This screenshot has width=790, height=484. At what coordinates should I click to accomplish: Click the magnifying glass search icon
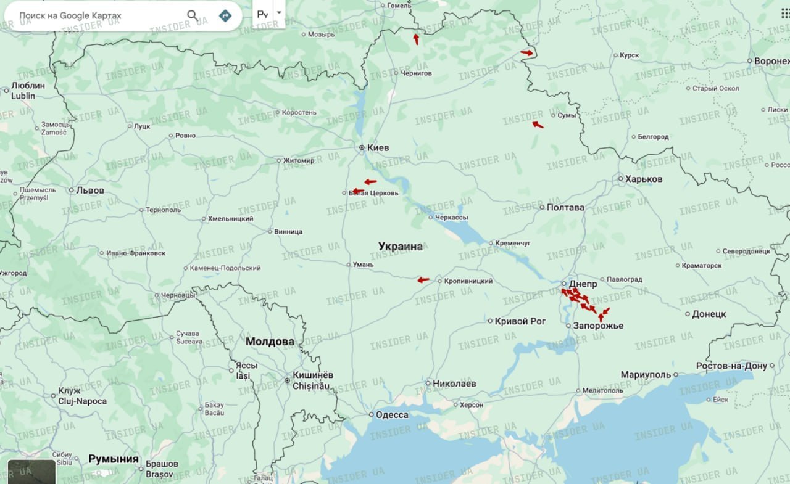(x=193, y=15)
